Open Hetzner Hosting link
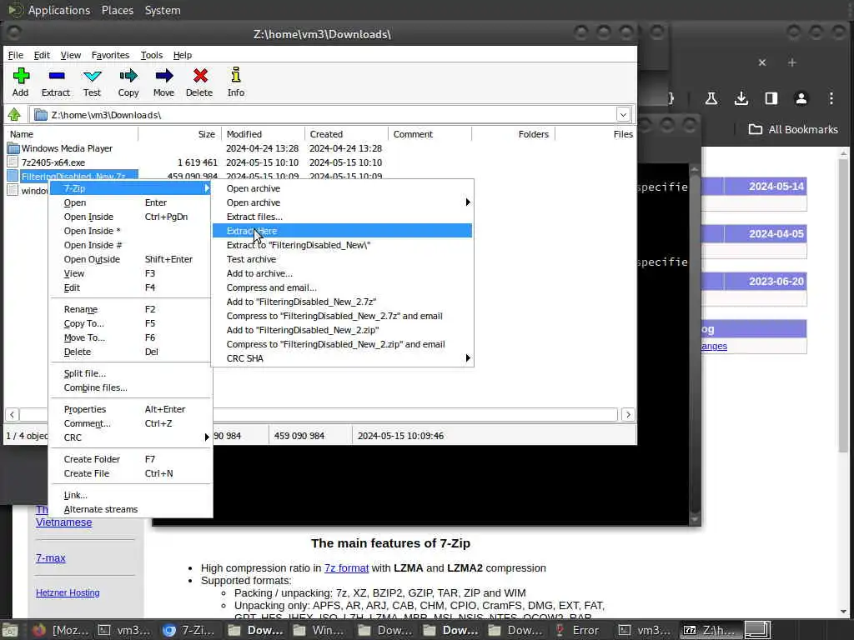 coord(68,592)
